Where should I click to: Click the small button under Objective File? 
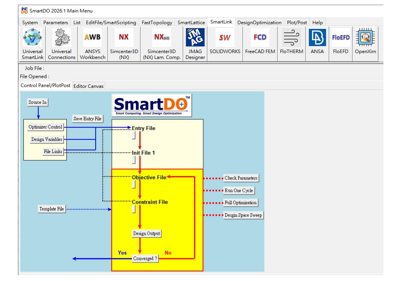(134, 185)
